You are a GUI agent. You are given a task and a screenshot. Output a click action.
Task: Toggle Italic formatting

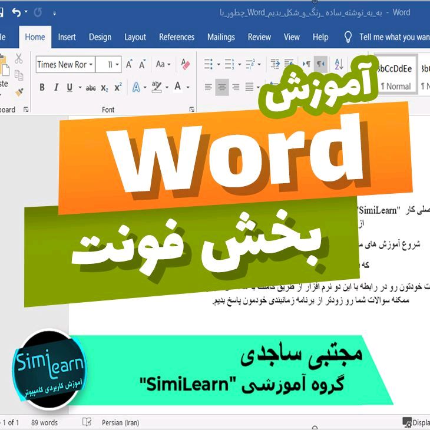click(x=56, y=88)
